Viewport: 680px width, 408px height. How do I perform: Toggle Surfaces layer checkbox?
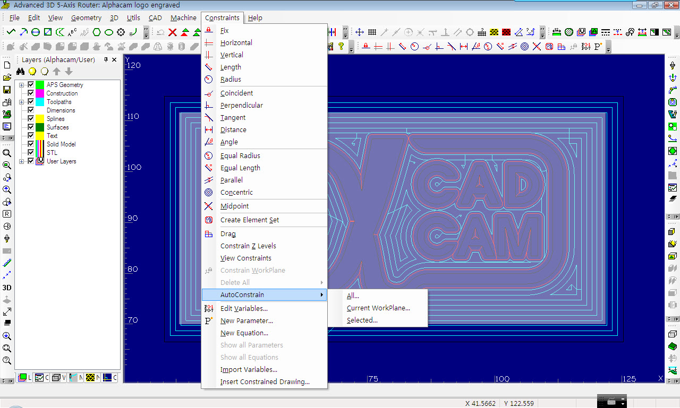pyautogui.click(x=31, y=127)
